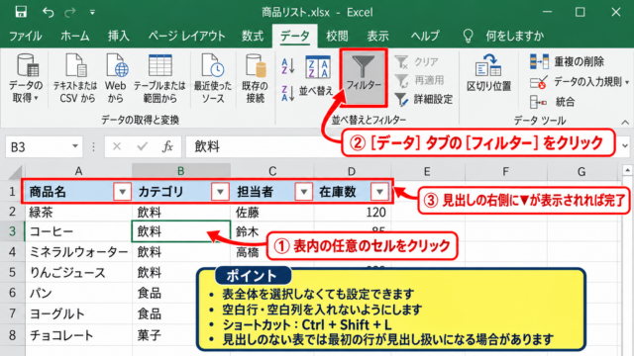Image resolution: width=634 pixels, height=356 pixels.
Task: Sort ascending with A-Z icon
Action: (288, 66)
